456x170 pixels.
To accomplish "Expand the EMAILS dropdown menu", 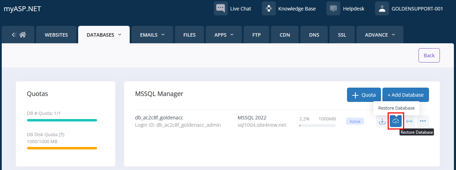I will (152, 35).
